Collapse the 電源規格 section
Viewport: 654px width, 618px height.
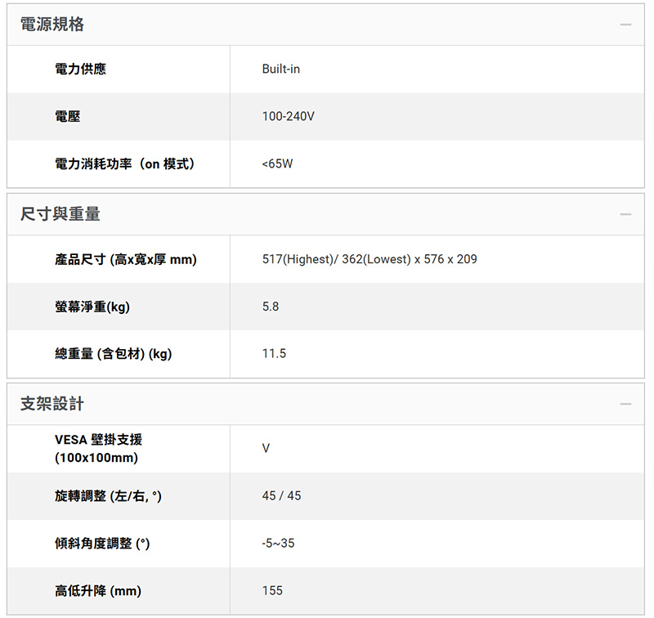[x=625, y=25]
